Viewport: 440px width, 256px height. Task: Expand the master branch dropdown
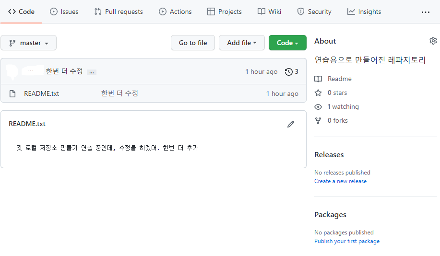coord(29,43)
